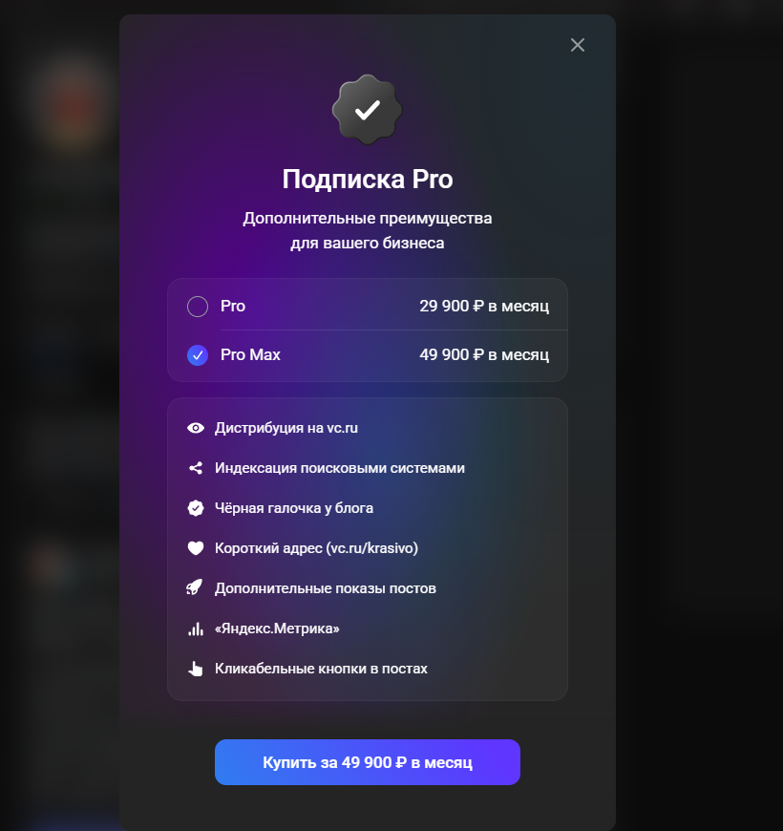The height and width of the screenshot is (831, 783).
Task: Click the rocket icon for extra post views
Action: point(195,587)
